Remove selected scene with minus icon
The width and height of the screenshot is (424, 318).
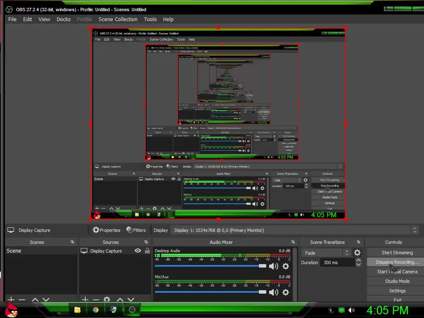tap(22, 299)
